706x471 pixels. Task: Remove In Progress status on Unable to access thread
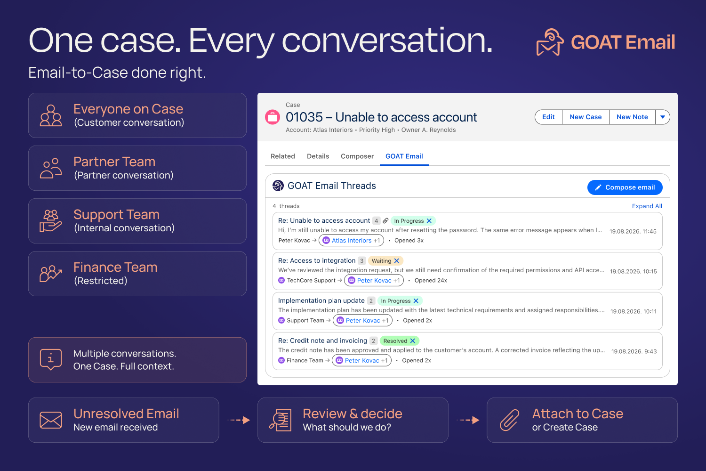429,220
